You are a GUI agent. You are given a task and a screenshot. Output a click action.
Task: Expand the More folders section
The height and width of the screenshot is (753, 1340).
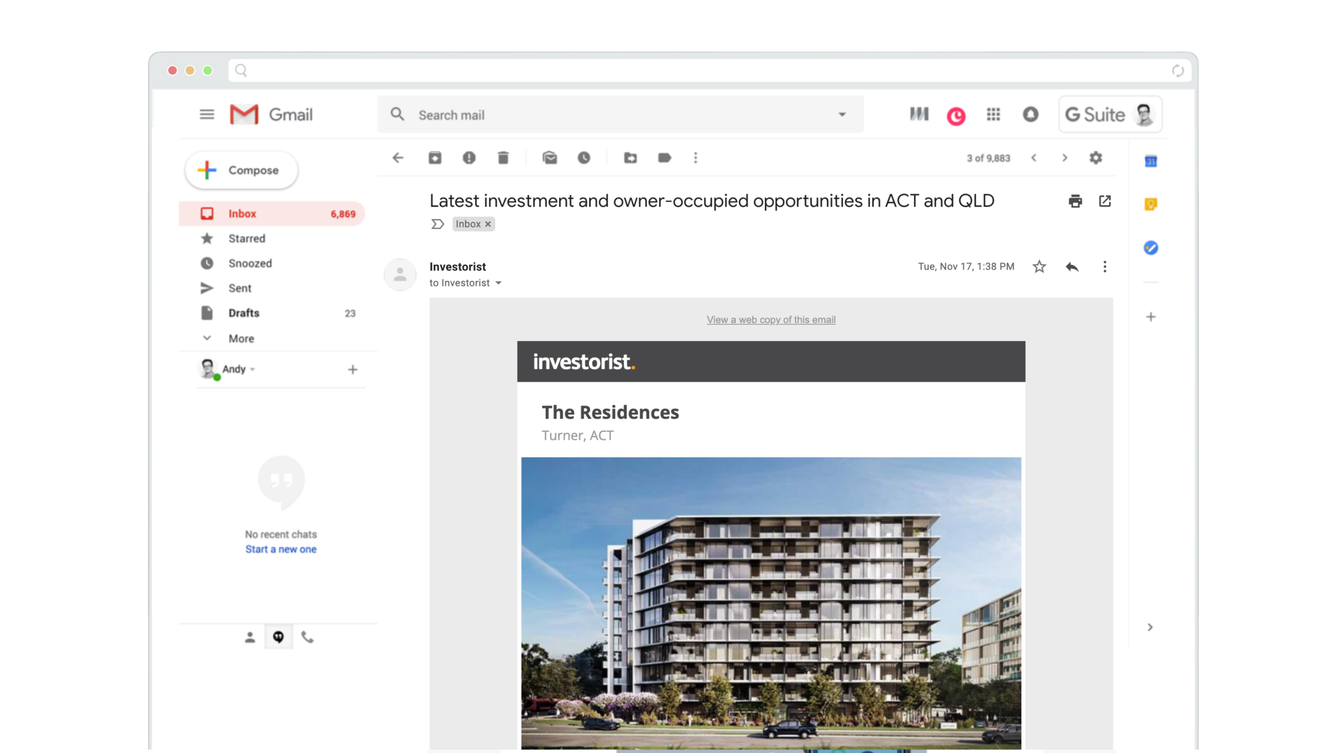point(241,338)
